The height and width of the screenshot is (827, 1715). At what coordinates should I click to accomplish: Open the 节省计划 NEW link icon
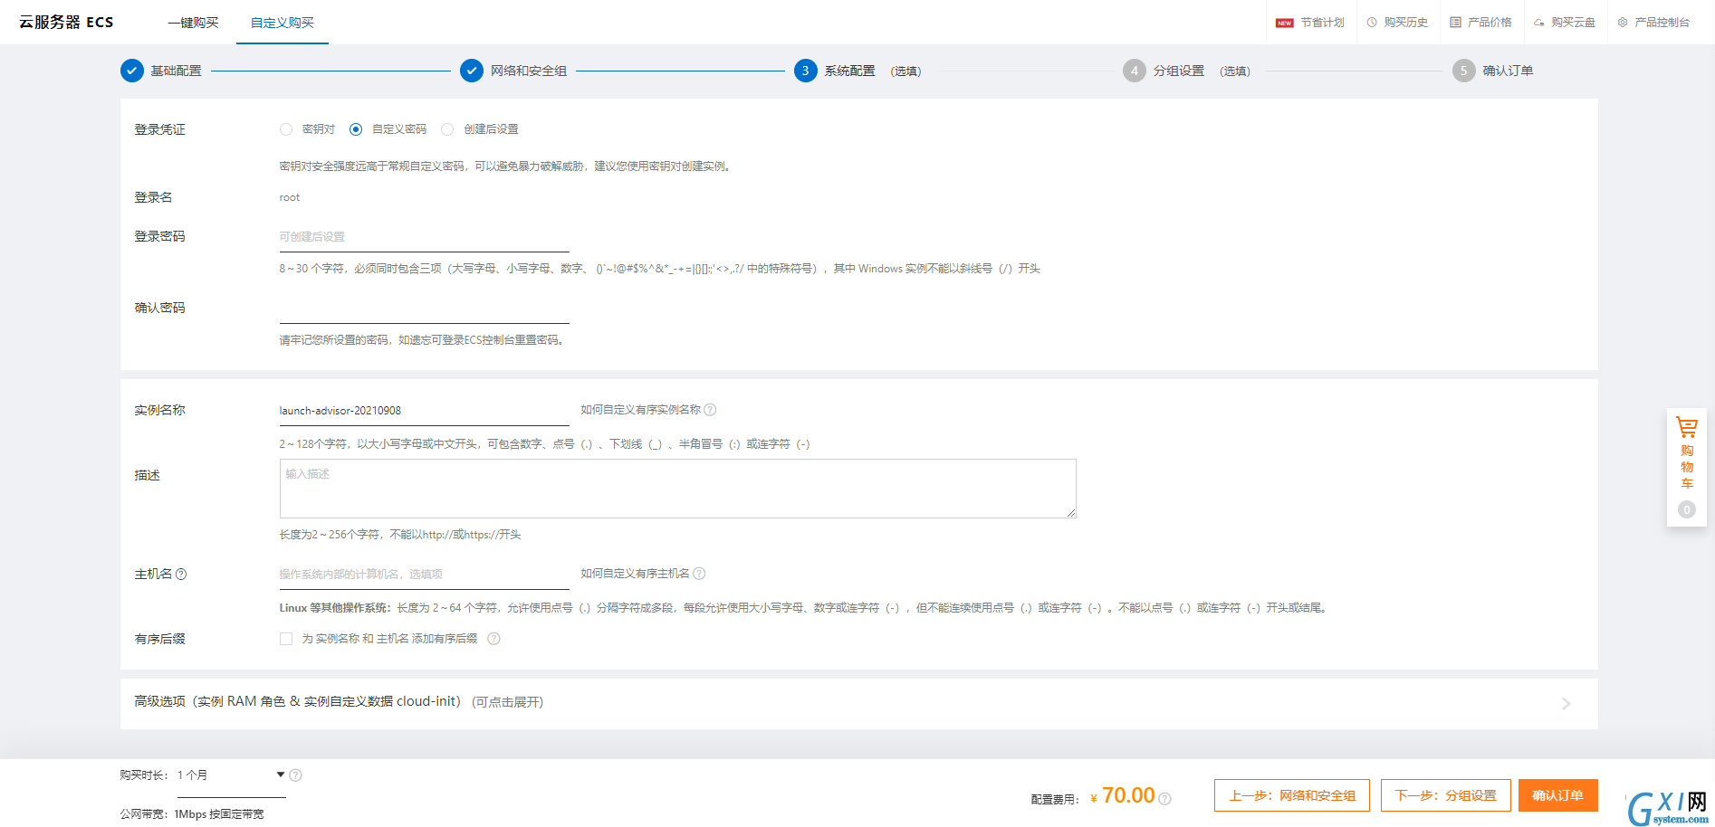[x=1284, y=23]
